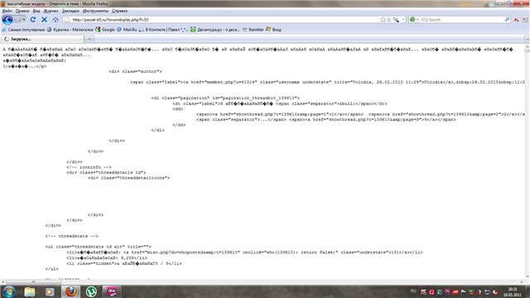Open the Инструменты menu
530x298 pixels.
96,11
